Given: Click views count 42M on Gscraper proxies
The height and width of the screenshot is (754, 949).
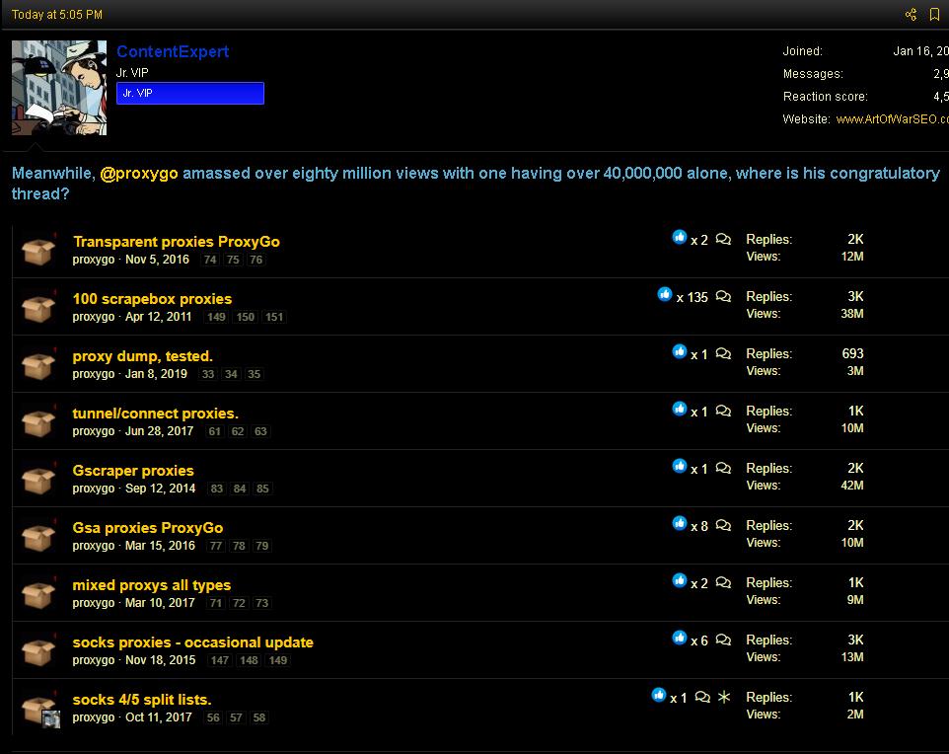Looking at the screenshot, I should click(852, 486).
